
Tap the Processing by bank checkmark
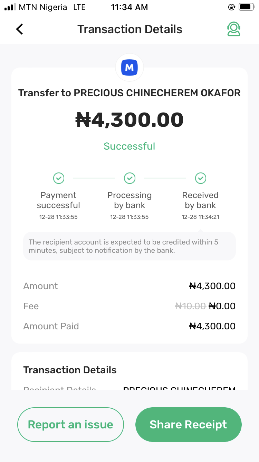coord(129,178)
